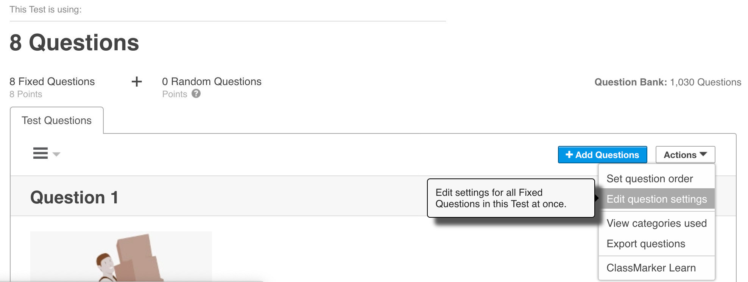Expand the small arrow beside the list icon
The image size is (748, 282).
coord(56,154)
